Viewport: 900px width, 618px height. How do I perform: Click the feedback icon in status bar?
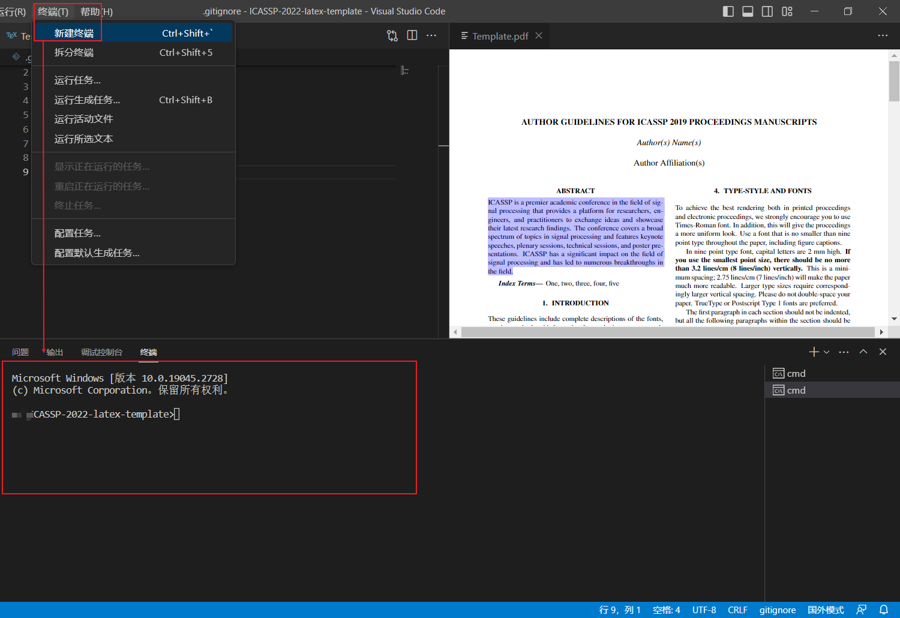(862, 610)
